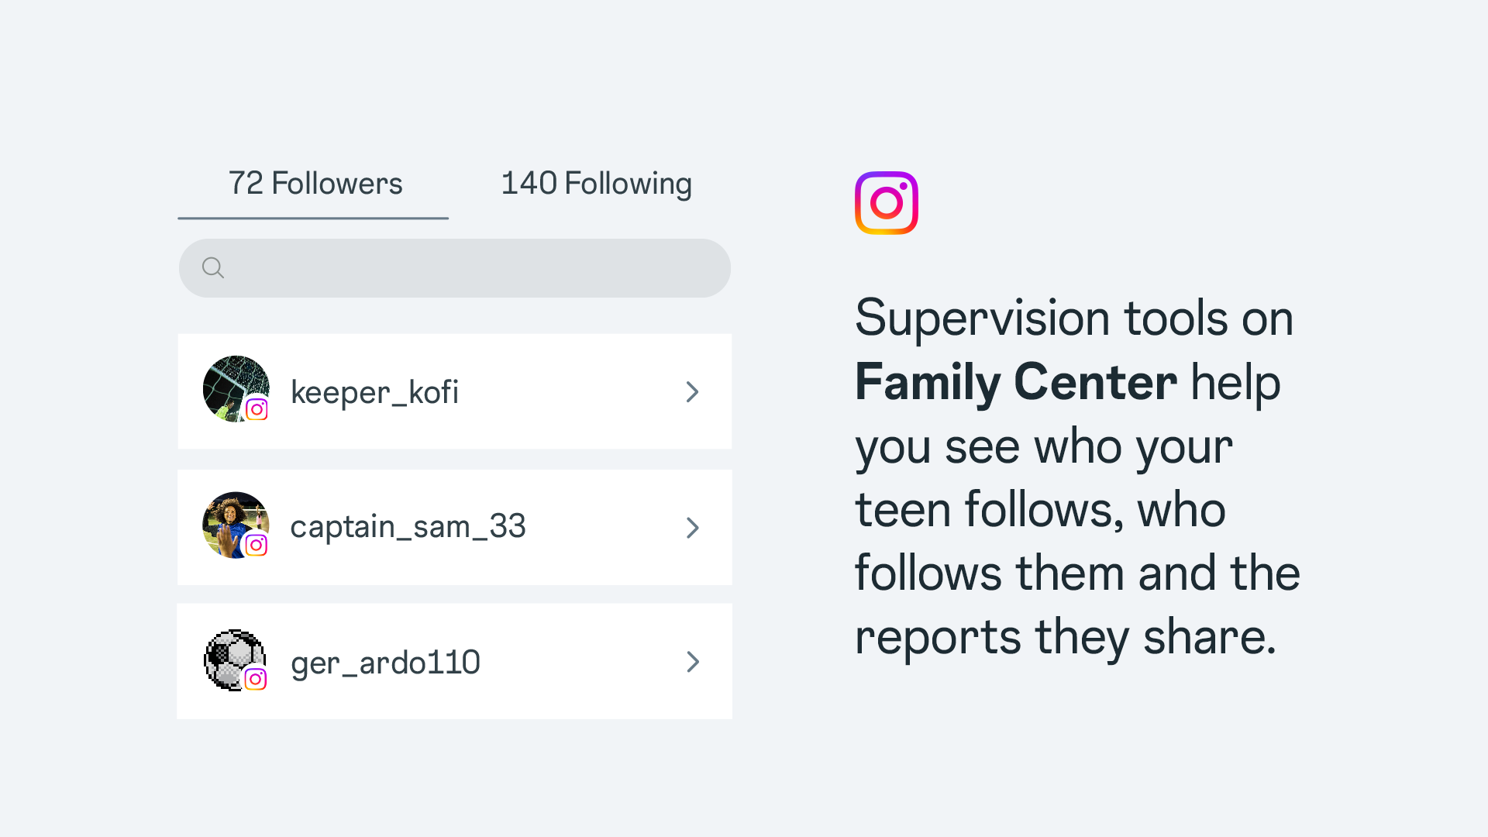Expand keeper_kofi row with chevron arrow

point(692,392)
